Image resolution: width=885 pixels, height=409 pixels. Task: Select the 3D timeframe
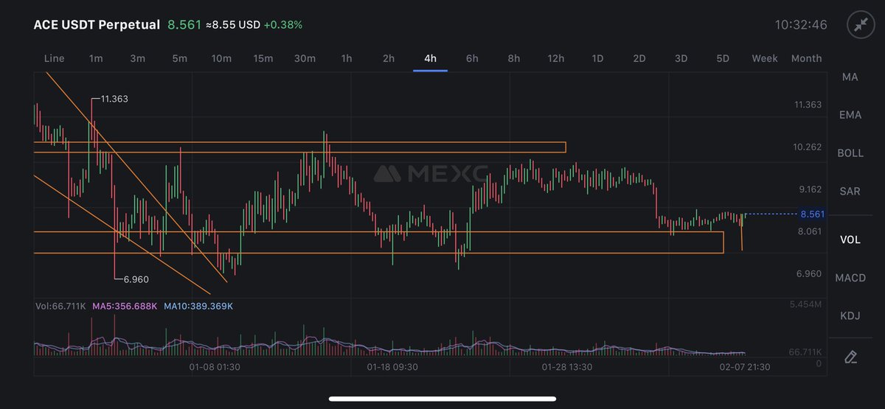tap(681, 58)
